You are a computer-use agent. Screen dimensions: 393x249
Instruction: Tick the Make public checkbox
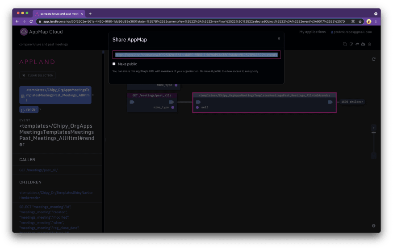coord(114,64)
